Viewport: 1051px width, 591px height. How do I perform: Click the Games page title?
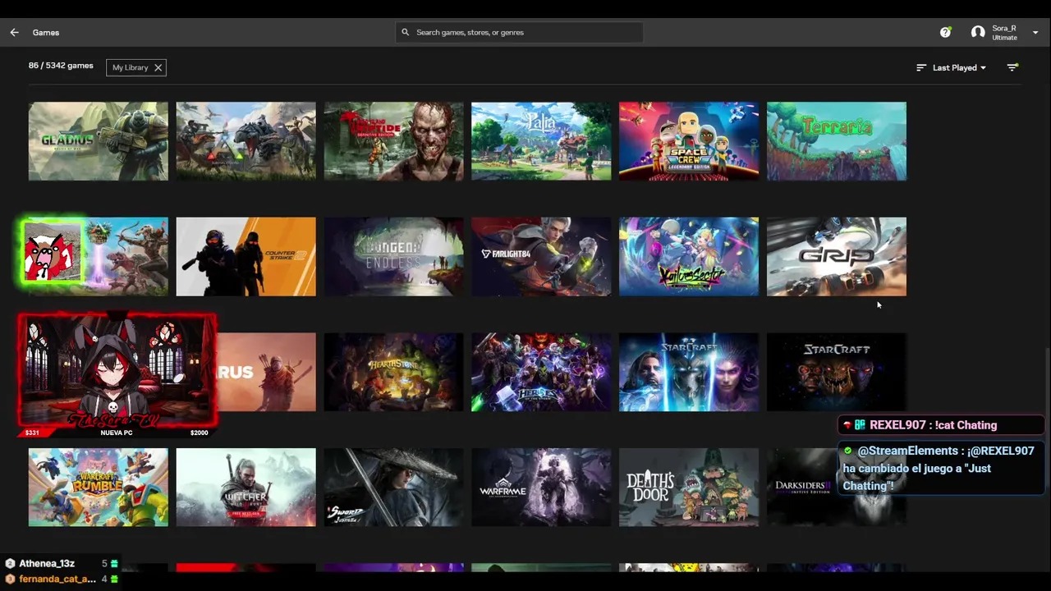[46, 32]
